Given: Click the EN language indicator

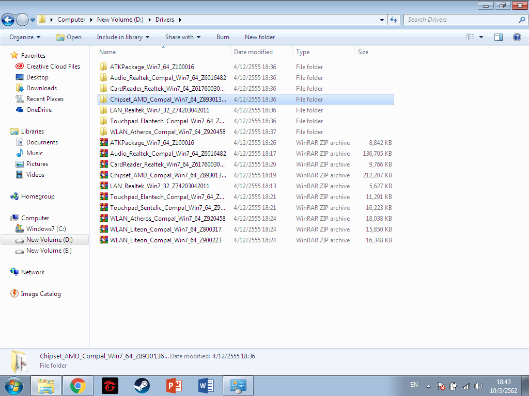Looking at the screenshot, I should [414, 385].
